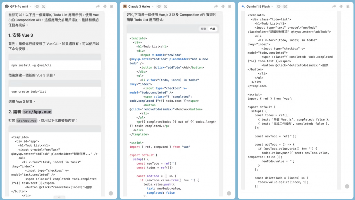Click '<script>' tag in Gemini code
355x200 pixels.
(255, 94)
